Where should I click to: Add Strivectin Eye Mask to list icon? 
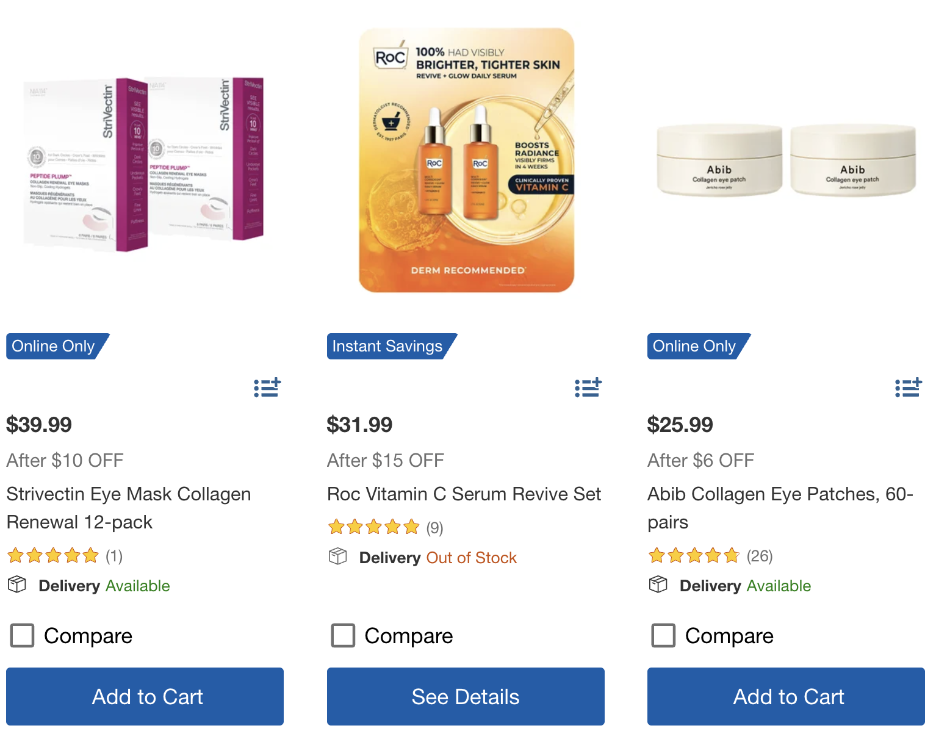pyautogui.click(x=267, y=387)
